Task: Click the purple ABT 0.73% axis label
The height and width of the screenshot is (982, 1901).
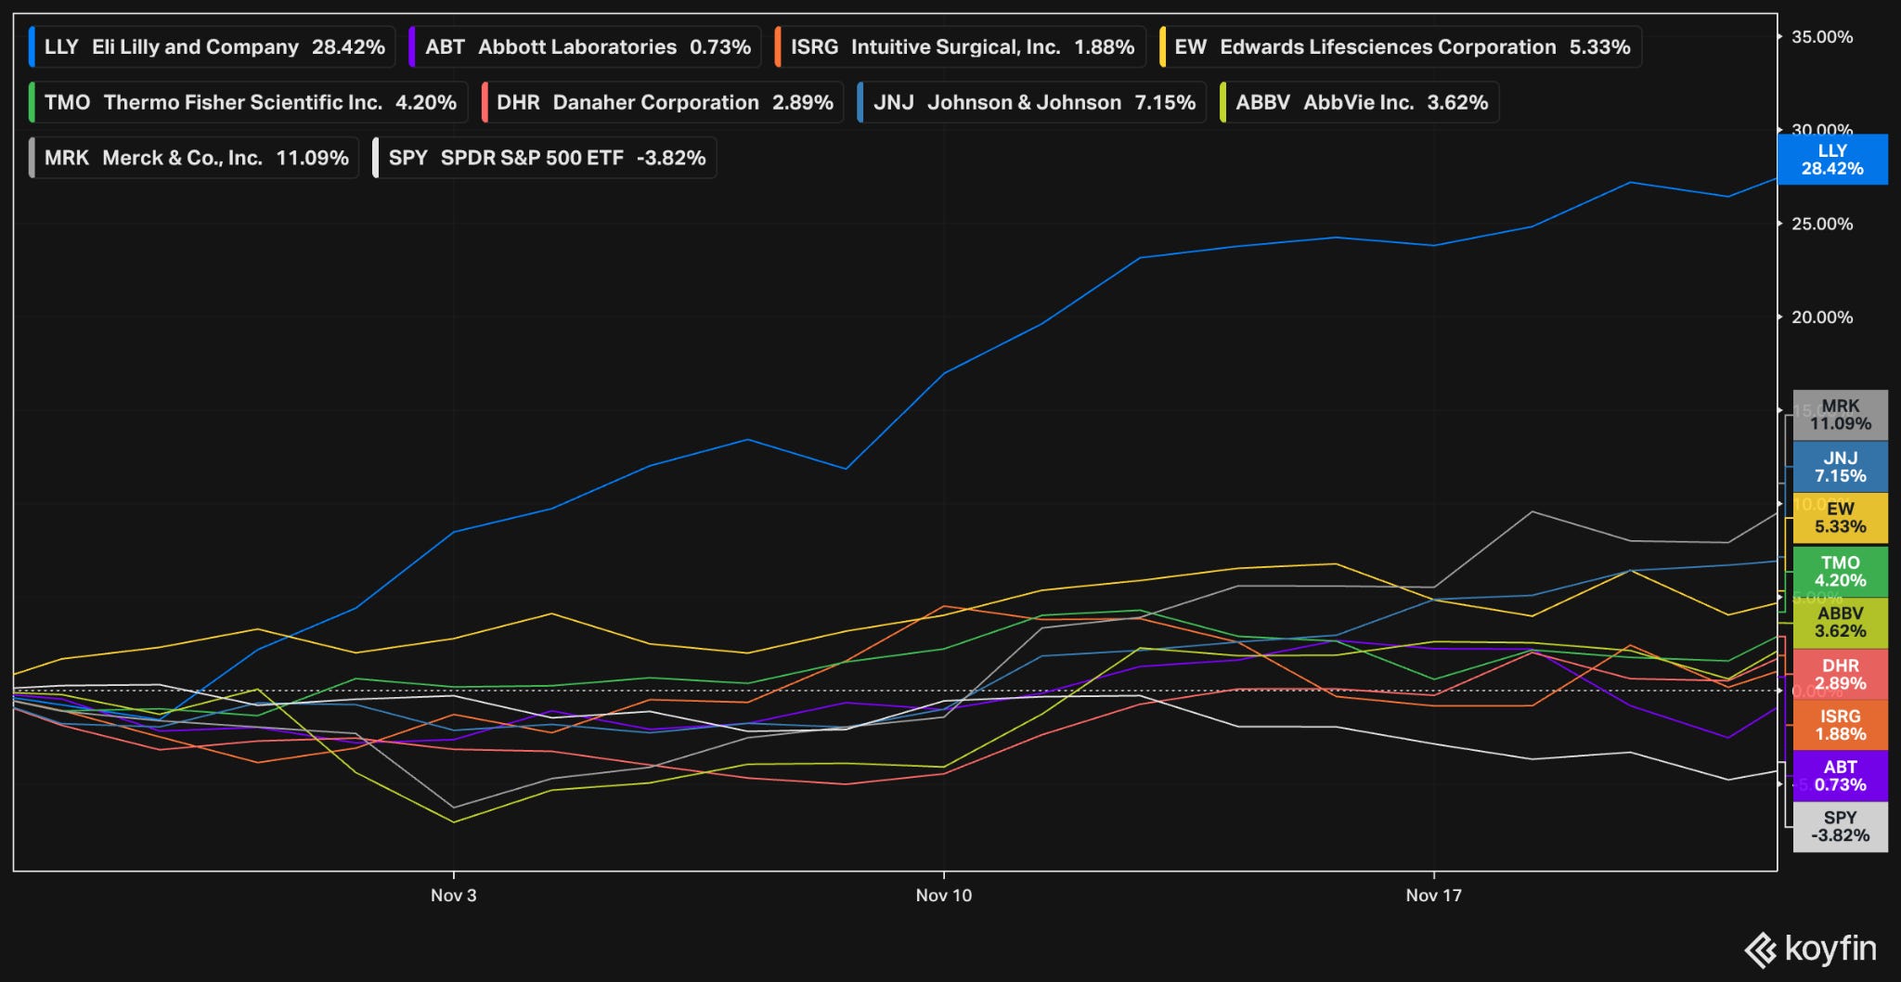Action: click(x=1841, y=776)
